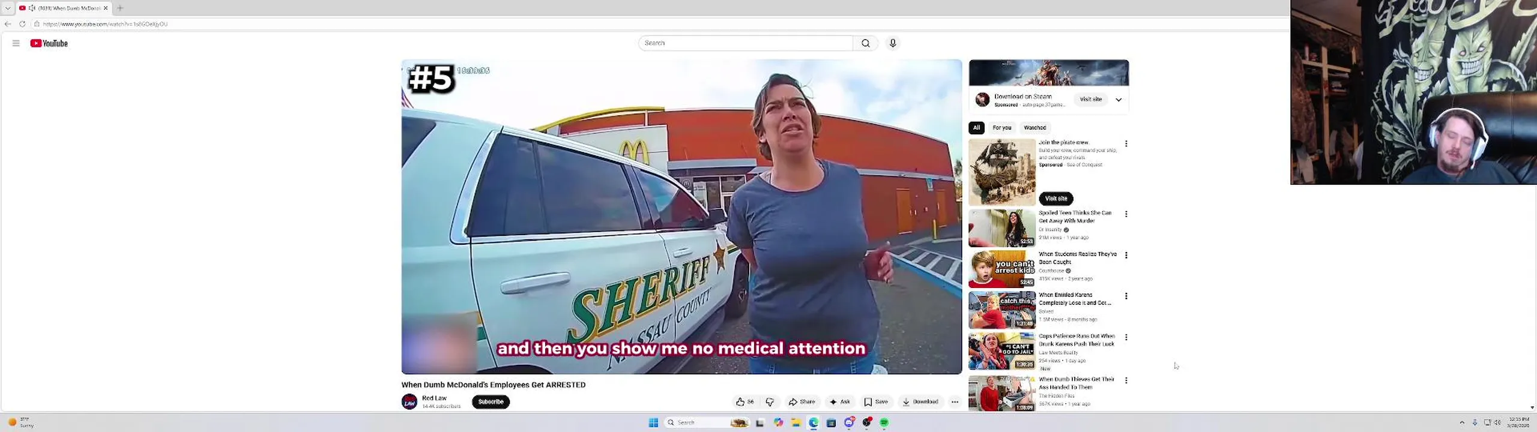The image size is (1537, 432).
Task: Visit site on Steam sponsored banner
Action: click(1090, 100)
